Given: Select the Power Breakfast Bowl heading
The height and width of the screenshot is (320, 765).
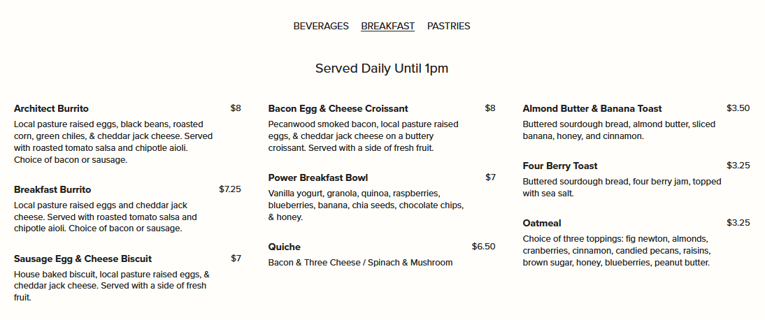Looking at the screenshot, I should (317, 178).
